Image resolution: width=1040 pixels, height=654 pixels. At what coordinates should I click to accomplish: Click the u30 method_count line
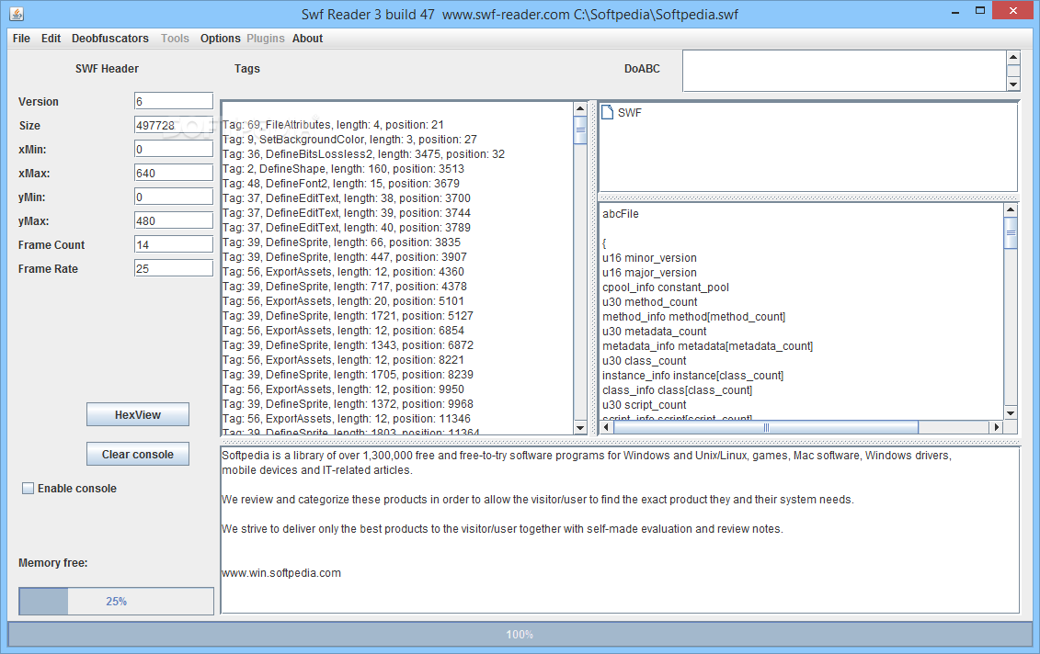point(649,302)
